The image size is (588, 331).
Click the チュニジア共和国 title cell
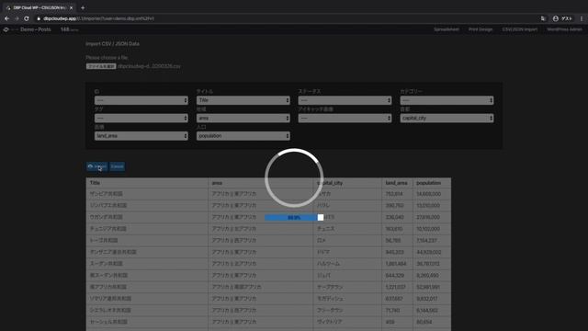click(x=147, y=229)
